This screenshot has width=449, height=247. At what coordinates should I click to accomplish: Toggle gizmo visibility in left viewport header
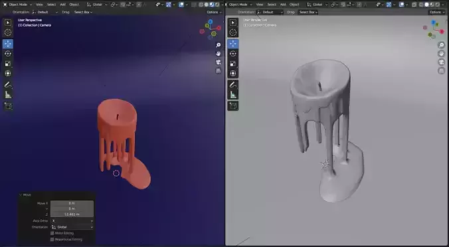(169, 5)
